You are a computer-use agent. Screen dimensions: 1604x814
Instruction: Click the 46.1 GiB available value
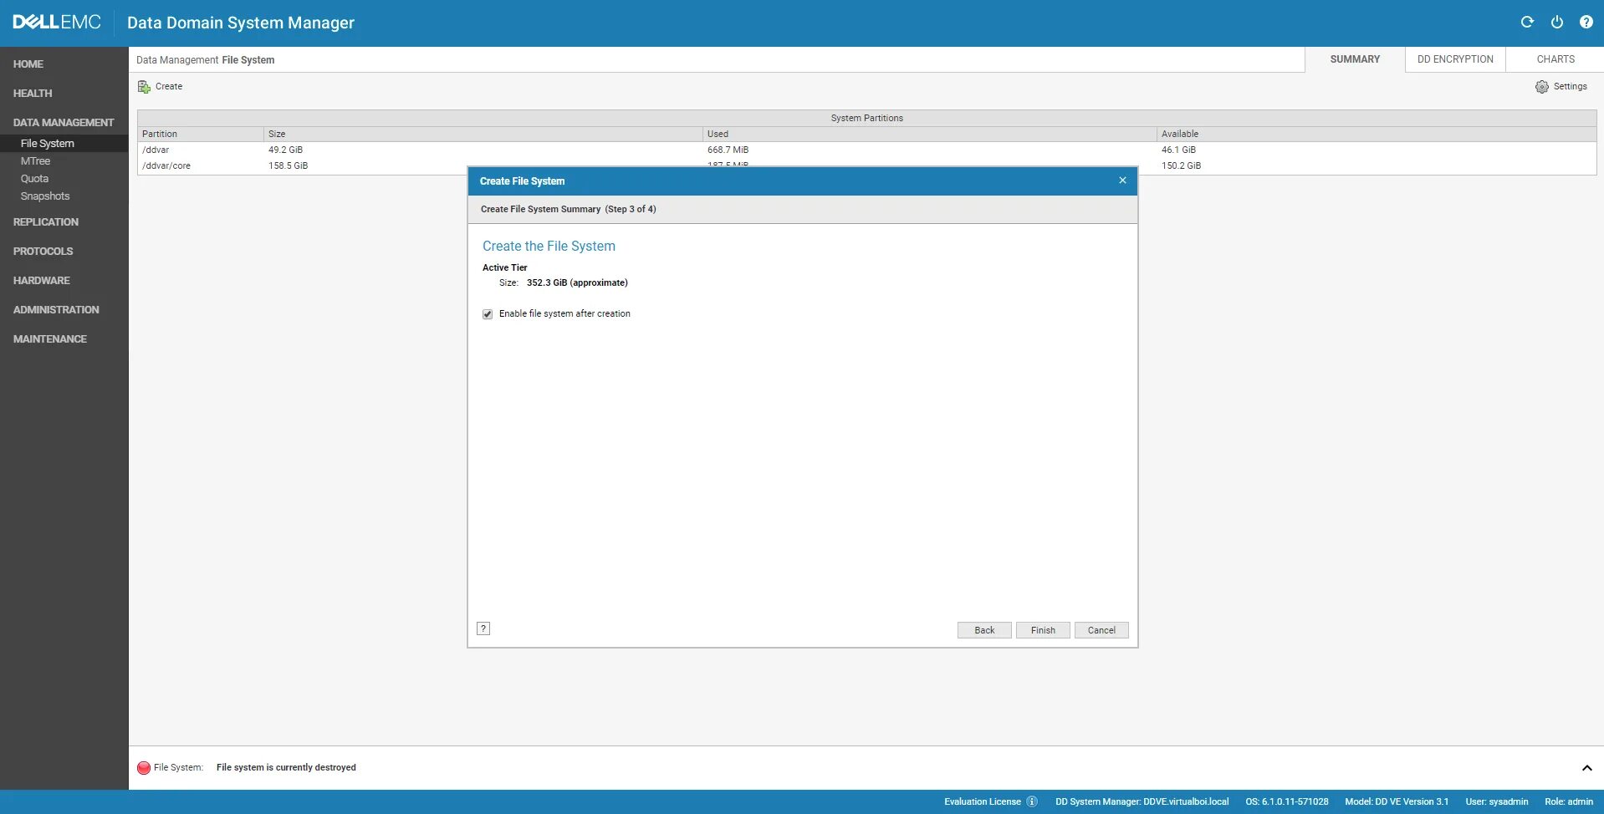pos(1178,150)
